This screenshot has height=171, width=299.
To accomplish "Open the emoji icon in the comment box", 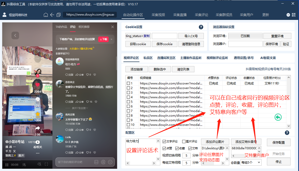I will (x=110, y=162).
